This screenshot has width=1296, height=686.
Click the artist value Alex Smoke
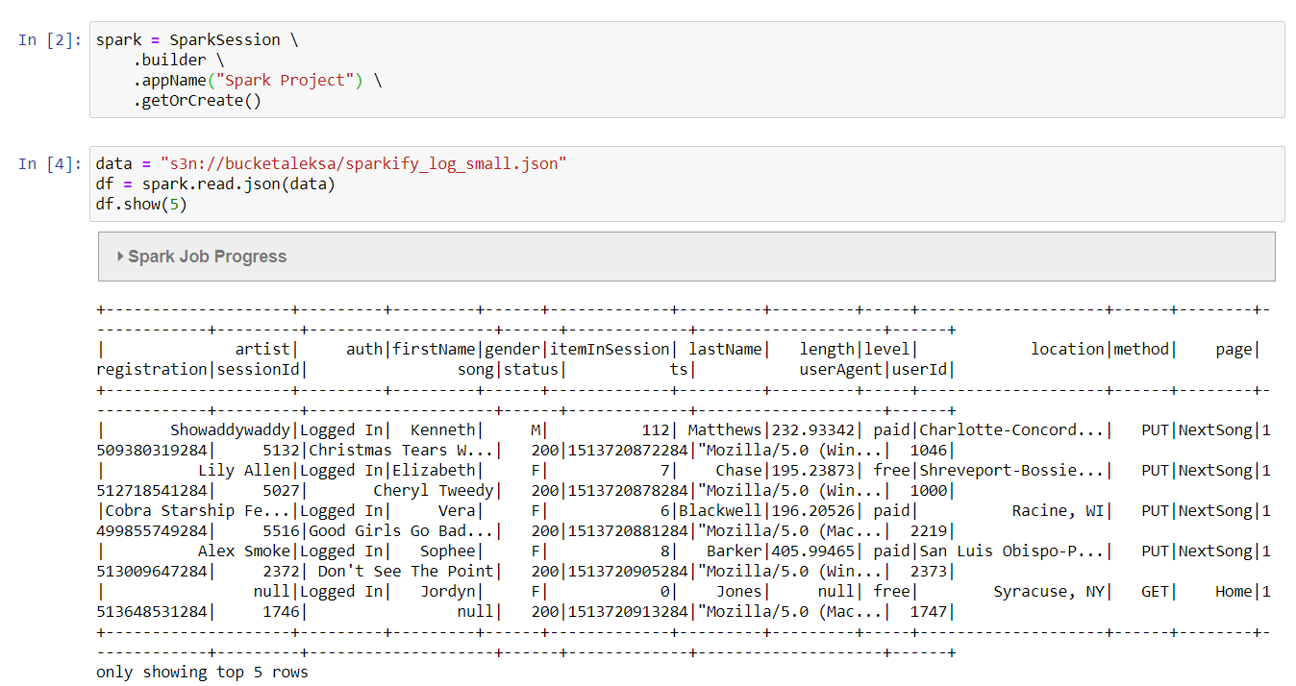(244, 551)
